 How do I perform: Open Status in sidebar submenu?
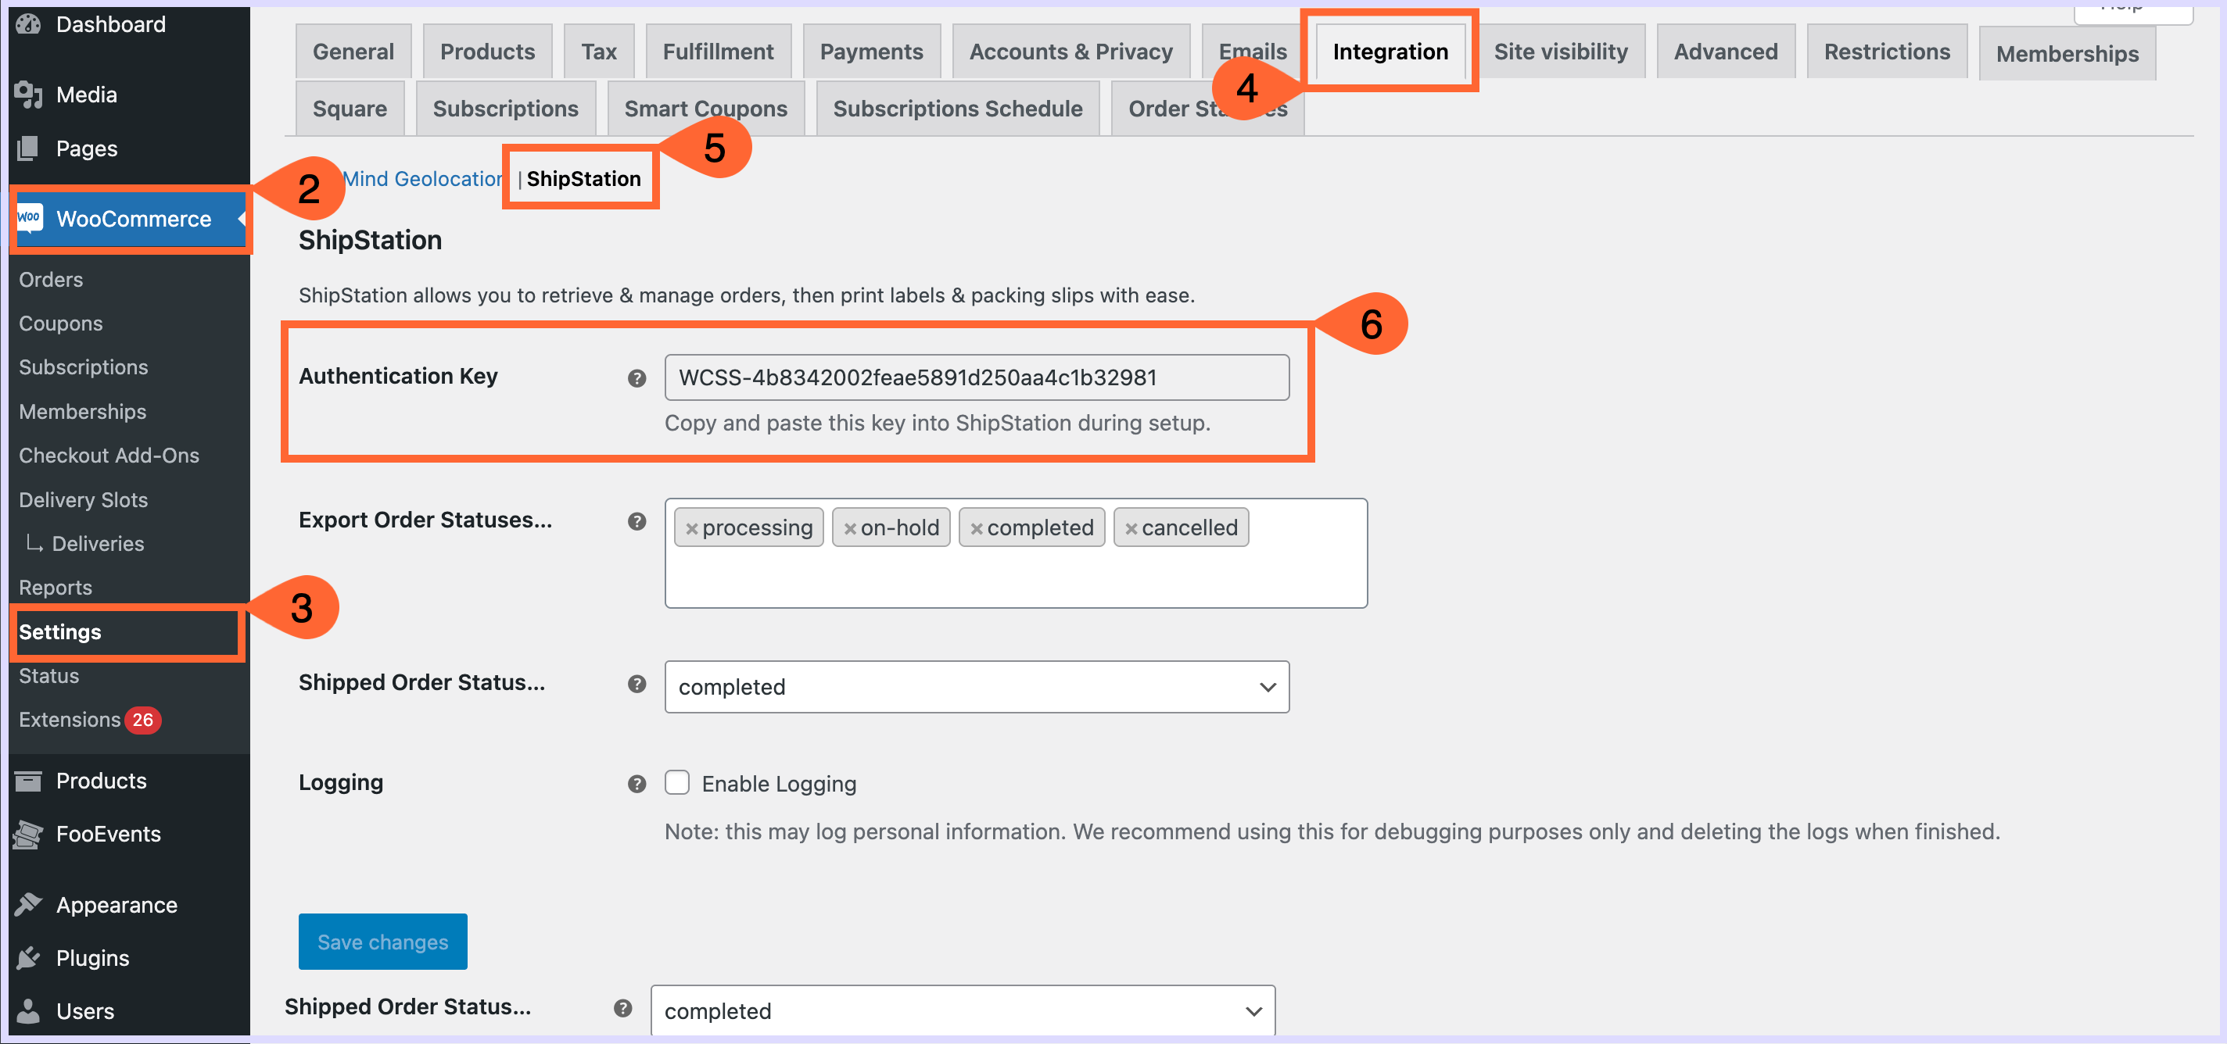coord(48,676)
